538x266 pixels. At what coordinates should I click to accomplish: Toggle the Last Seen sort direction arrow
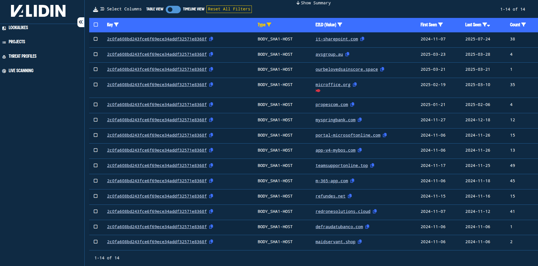coord(489,26)
